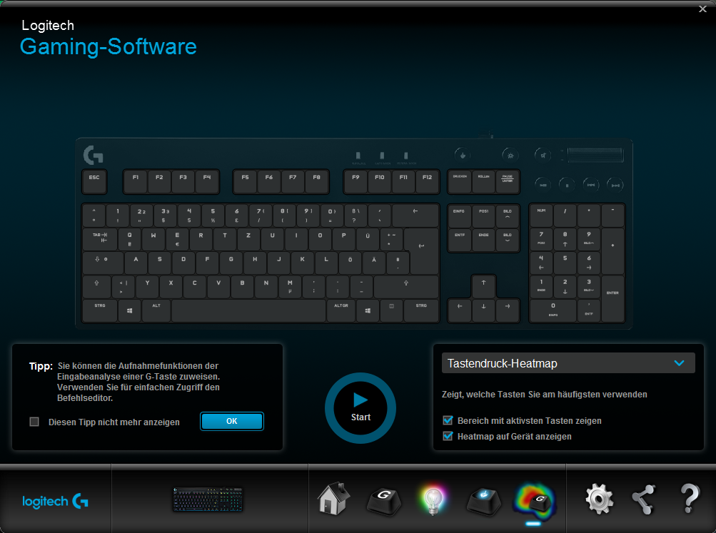Click the ENDE key next to ENTF

[483, 240]
